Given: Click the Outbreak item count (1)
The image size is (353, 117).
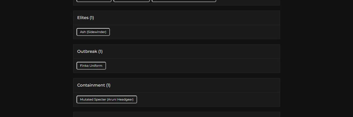Looking at the screenshot, I should (x=100, y=52).
